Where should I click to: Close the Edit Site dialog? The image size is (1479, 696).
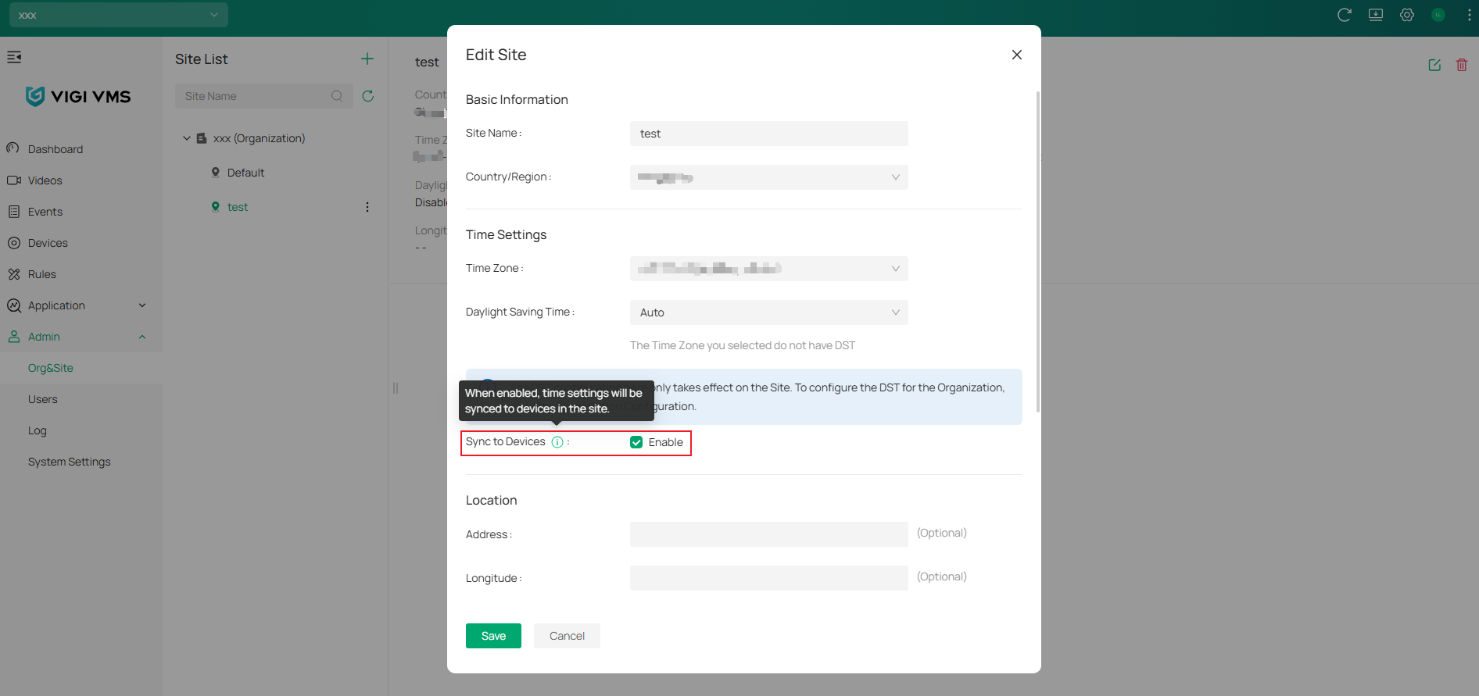1017,55
